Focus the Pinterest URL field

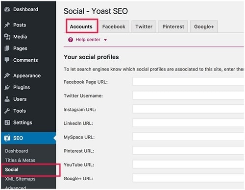click(x=188, y=150)
